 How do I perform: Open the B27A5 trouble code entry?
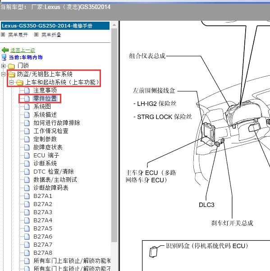click(x=43, y=229)
